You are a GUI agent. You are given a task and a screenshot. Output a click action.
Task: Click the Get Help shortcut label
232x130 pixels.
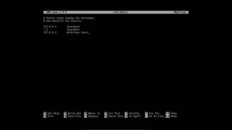point(54,113)
